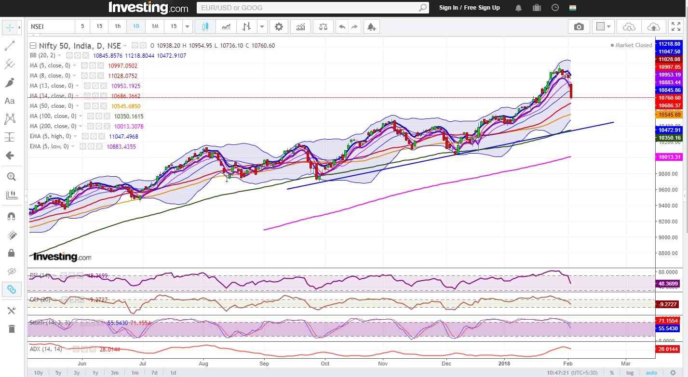Open the indicators menu icon
The image size is (688, 377).
click(300, 26)
